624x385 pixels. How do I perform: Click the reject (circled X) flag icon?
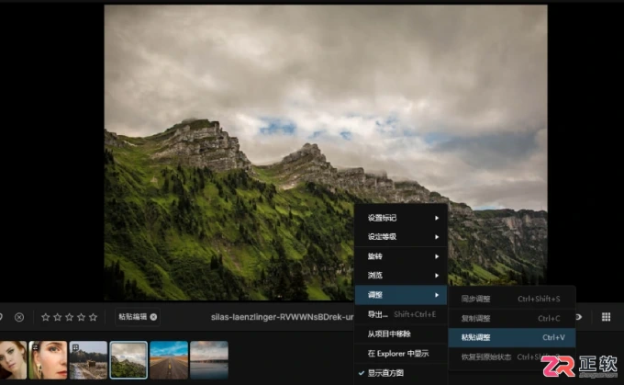tap(19, 317)
